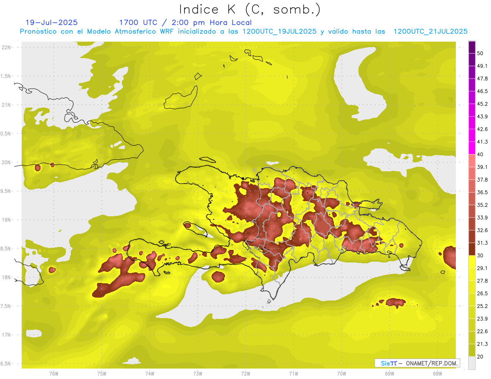Click the "Indice K (C, somb.)" title

coord(250,9)
